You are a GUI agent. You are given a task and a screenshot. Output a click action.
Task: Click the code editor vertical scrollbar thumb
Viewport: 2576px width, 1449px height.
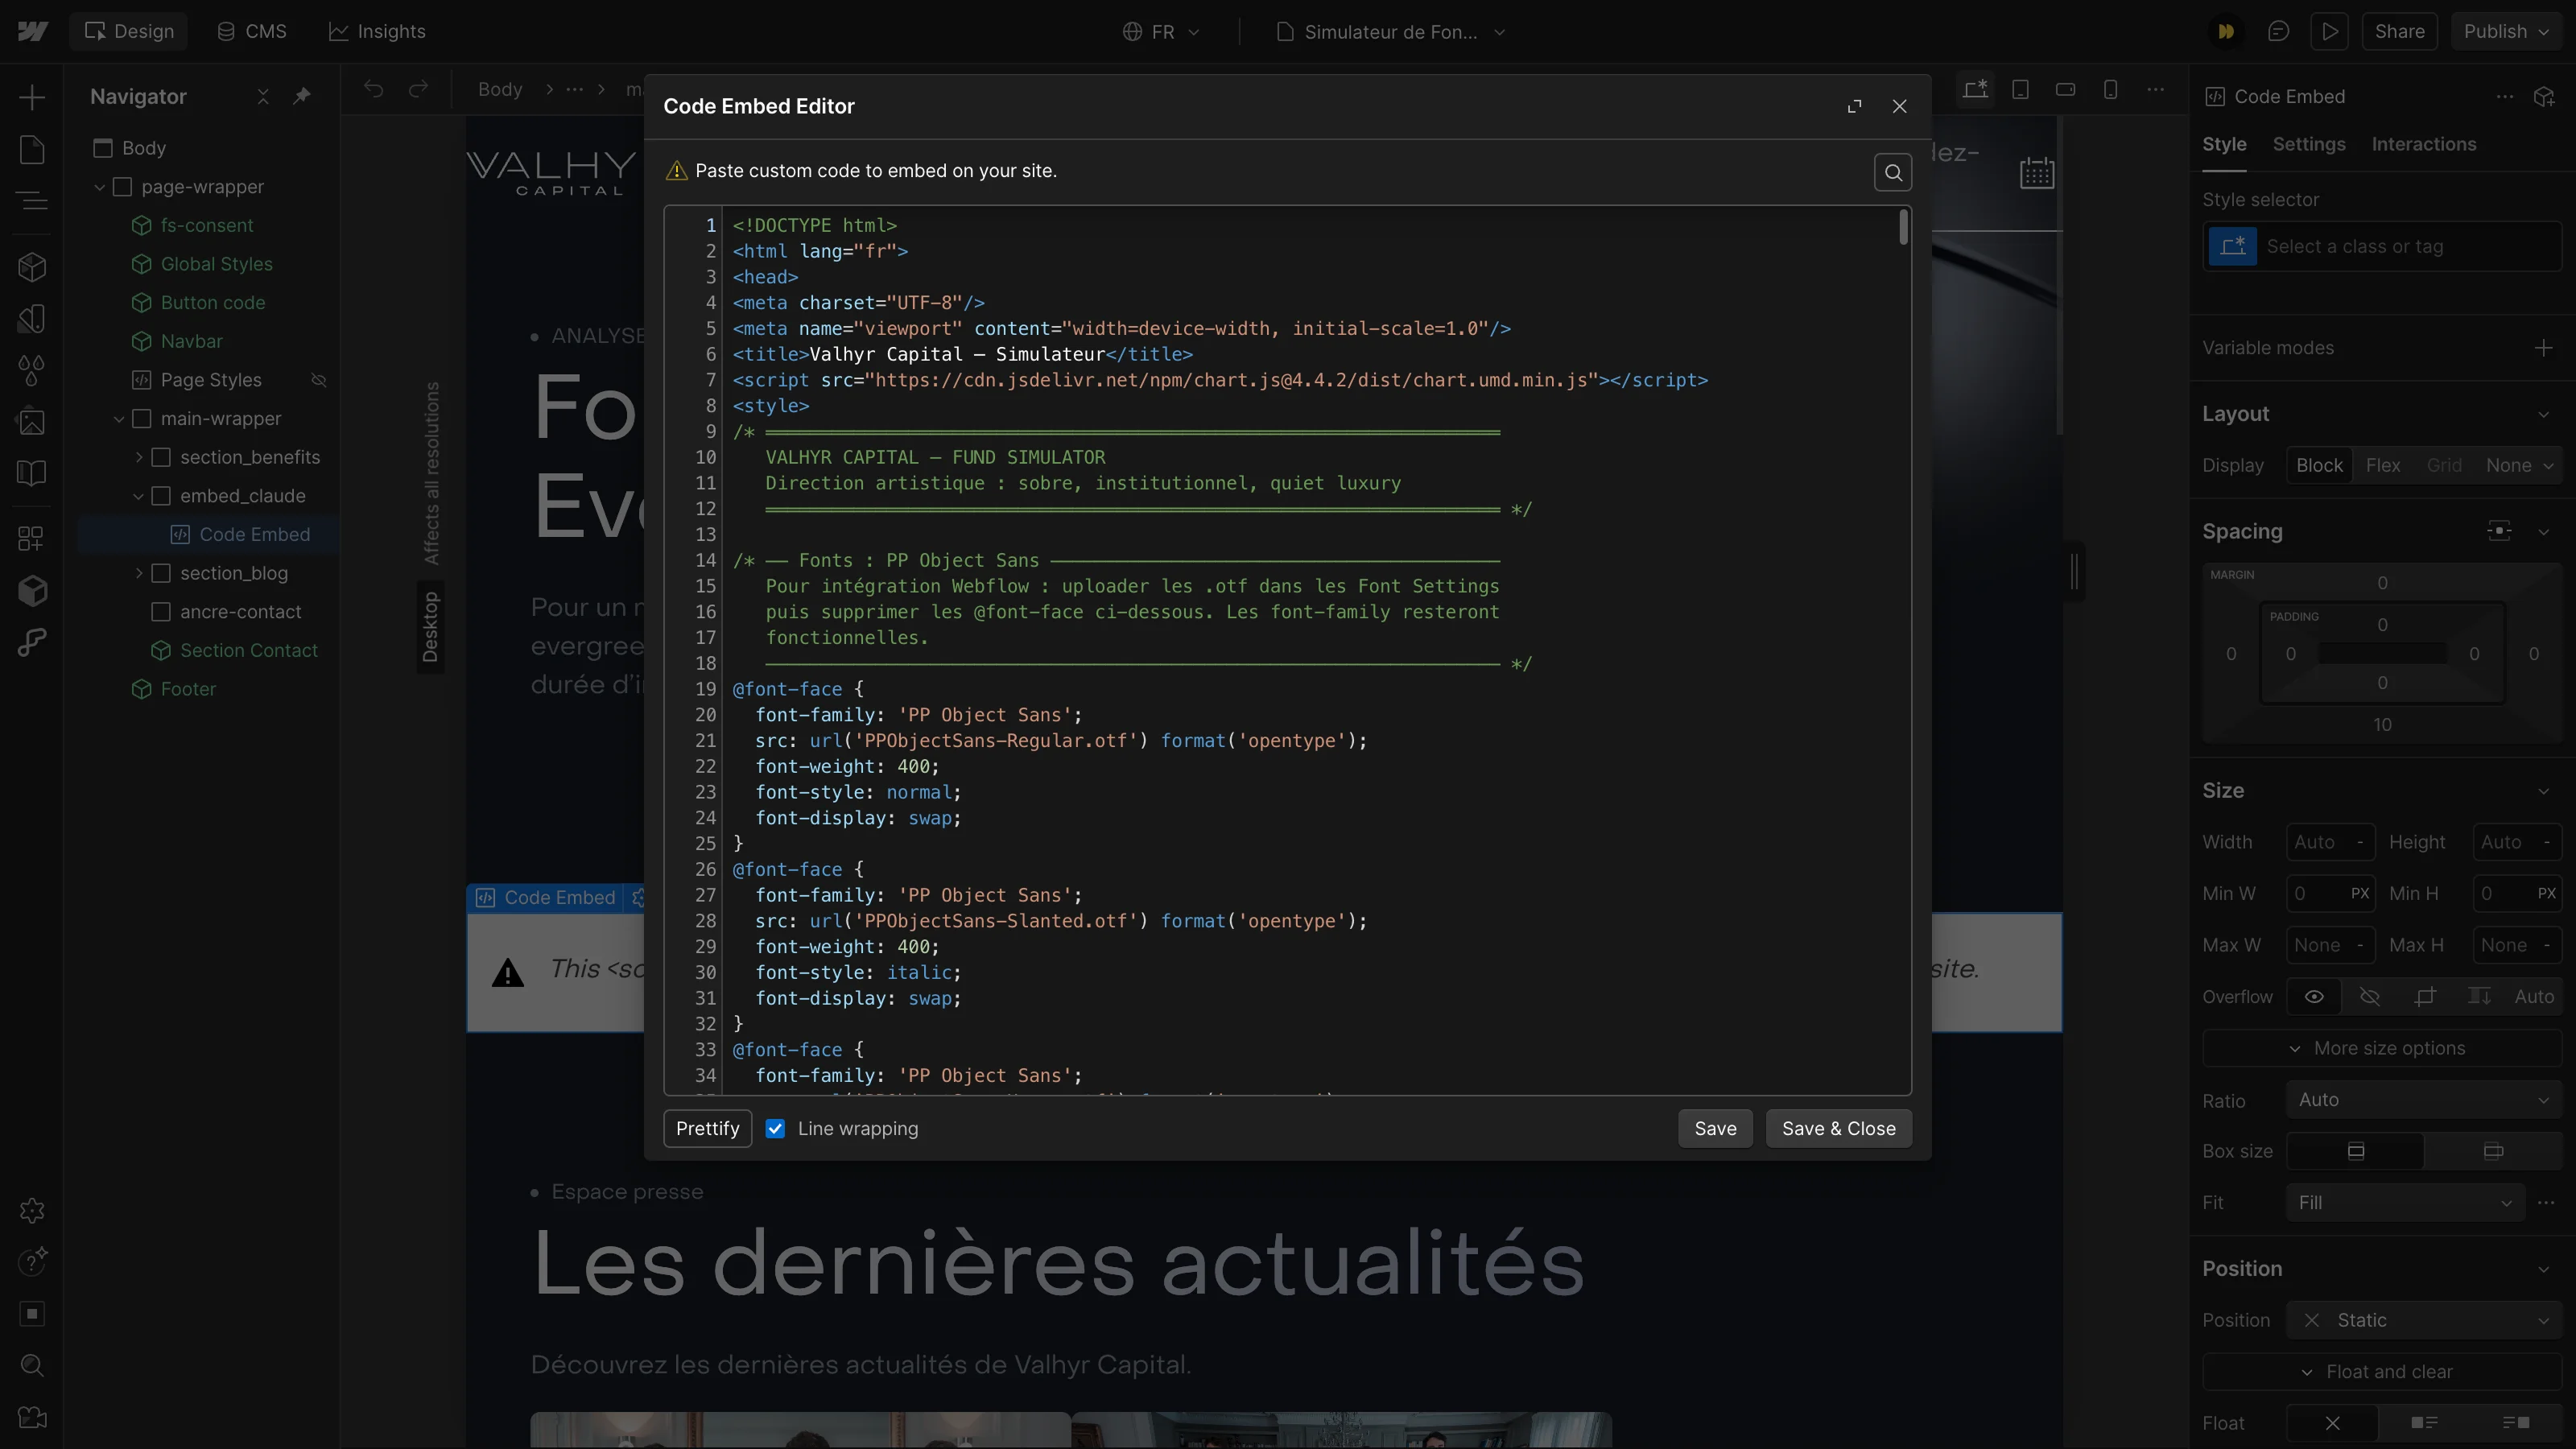(1903, 227)
